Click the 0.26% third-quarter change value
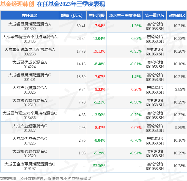The image size is (187, 181). click(136, 90)
